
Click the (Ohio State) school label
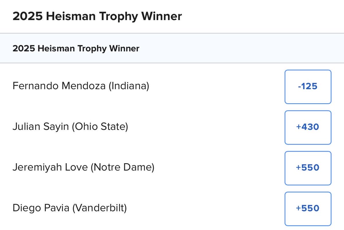[x=100, y=127]
